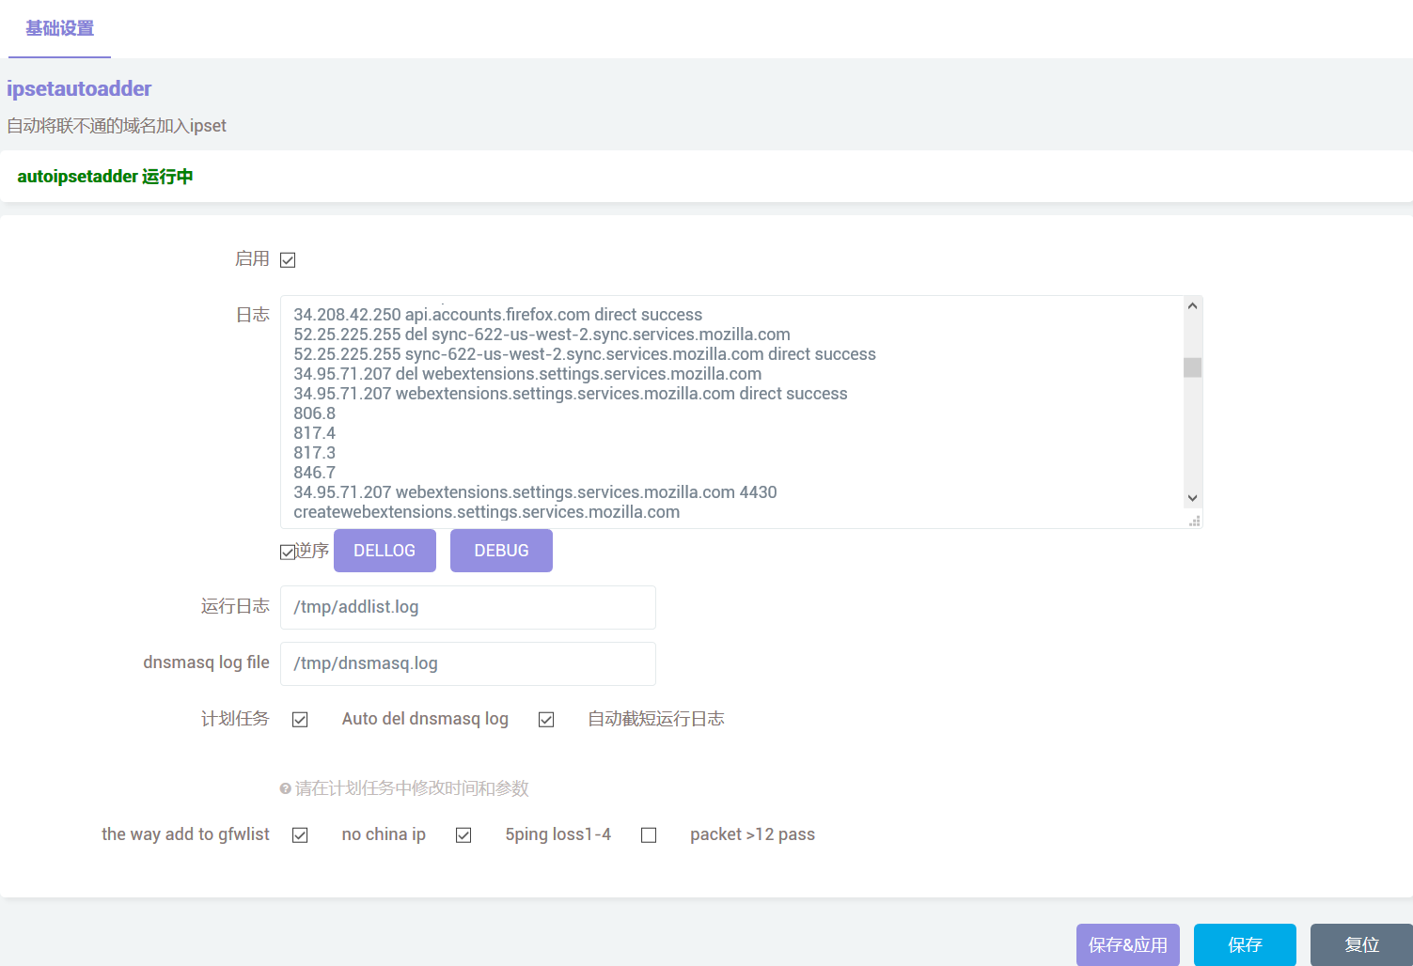Click log value 817.4
Viewport: 1413px width, 966px height.
314,433
